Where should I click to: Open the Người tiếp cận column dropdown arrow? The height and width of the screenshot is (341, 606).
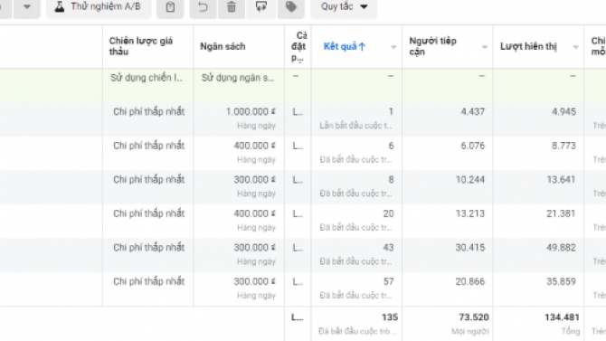click(484, 47)
